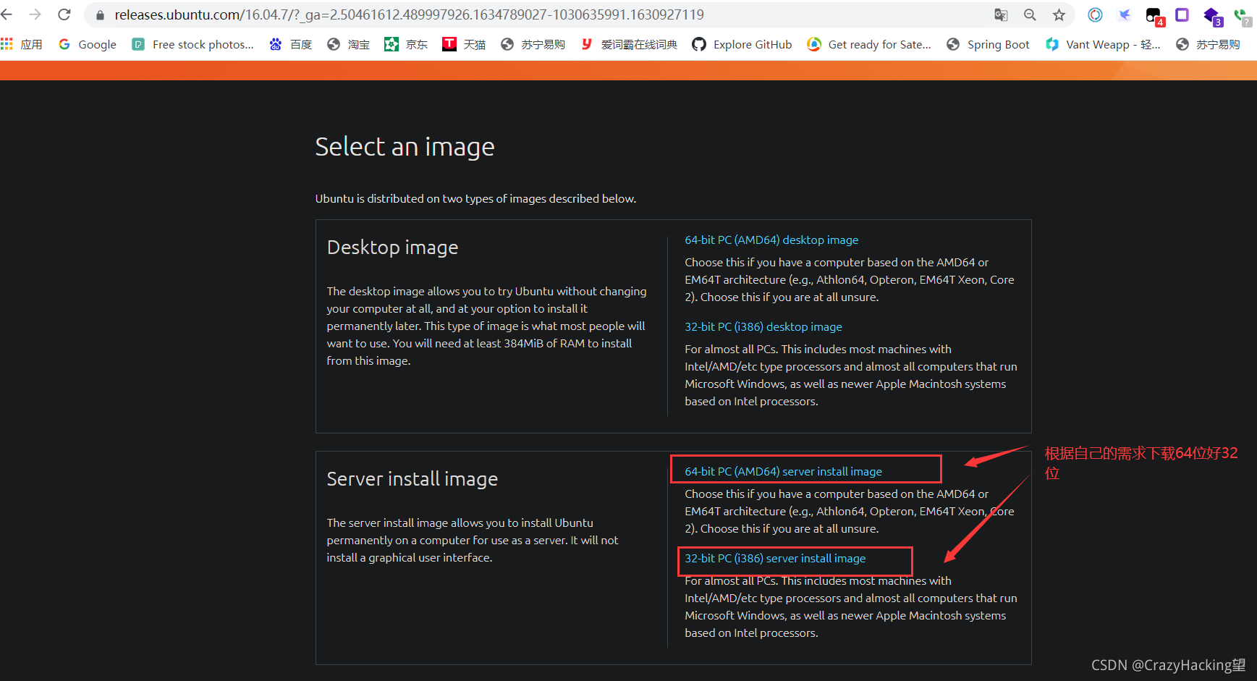Viewport: 1257px width, 681px height.
Task: Click the blue circular extension icon
Action: click(x=1095, y=14)
